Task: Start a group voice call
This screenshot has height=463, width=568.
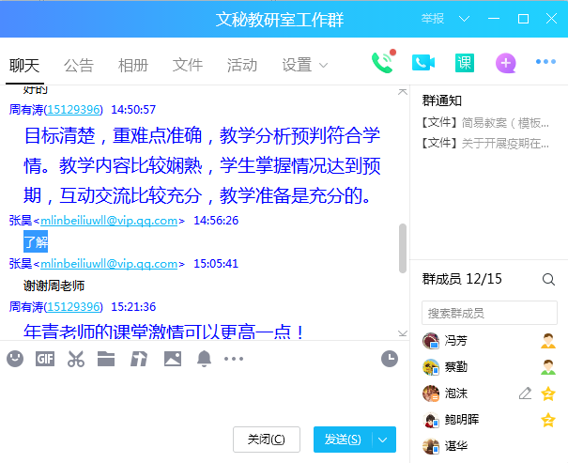Action: pos(381,63)
